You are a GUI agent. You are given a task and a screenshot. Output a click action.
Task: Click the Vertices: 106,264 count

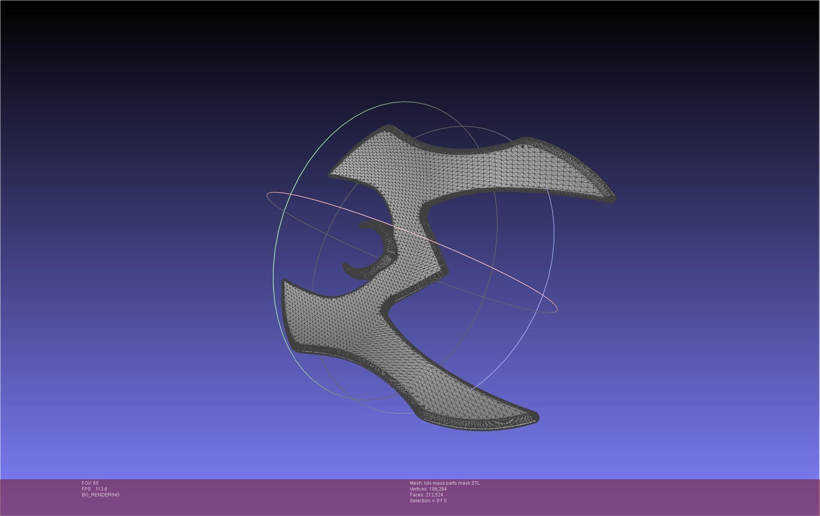tap(428, 489)
